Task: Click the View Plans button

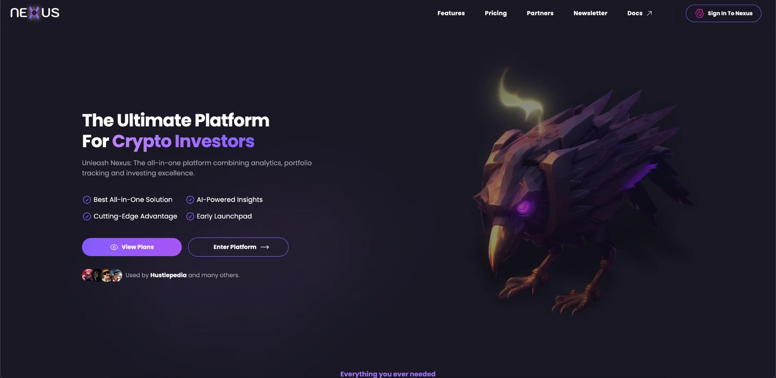Action: pyautogui.click(x=132, y=247)
